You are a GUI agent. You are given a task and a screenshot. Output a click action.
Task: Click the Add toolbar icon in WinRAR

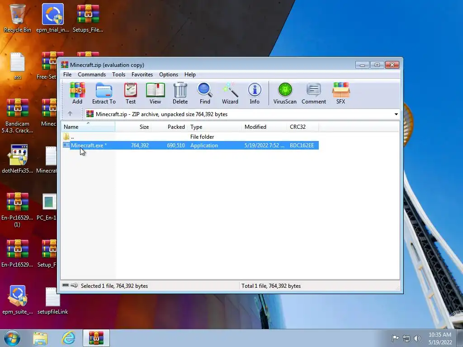coord(77,93)
